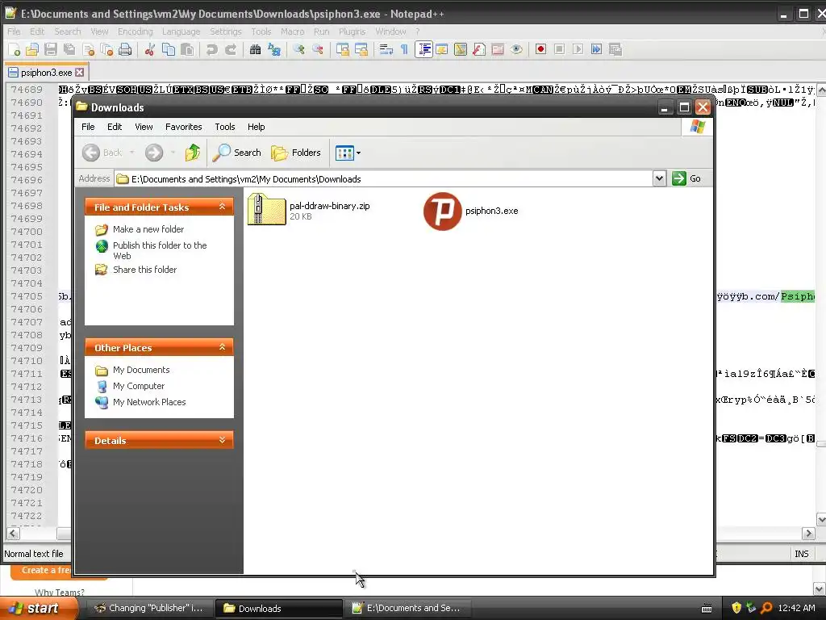Expand the address bar dropdown arrow

point(659,178)
